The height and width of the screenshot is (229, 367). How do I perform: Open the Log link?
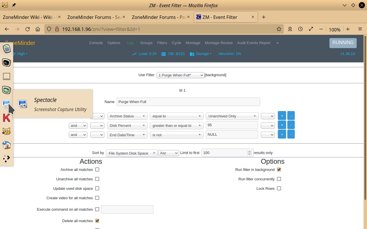pos(130,43)
